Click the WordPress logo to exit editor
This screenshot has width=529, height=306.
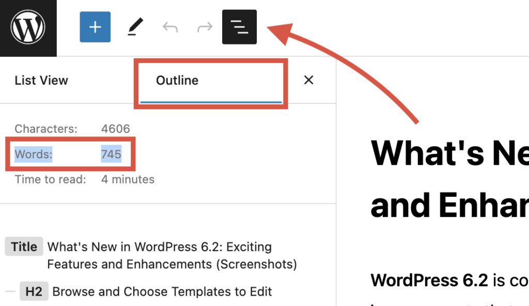[x=28, y=27]
